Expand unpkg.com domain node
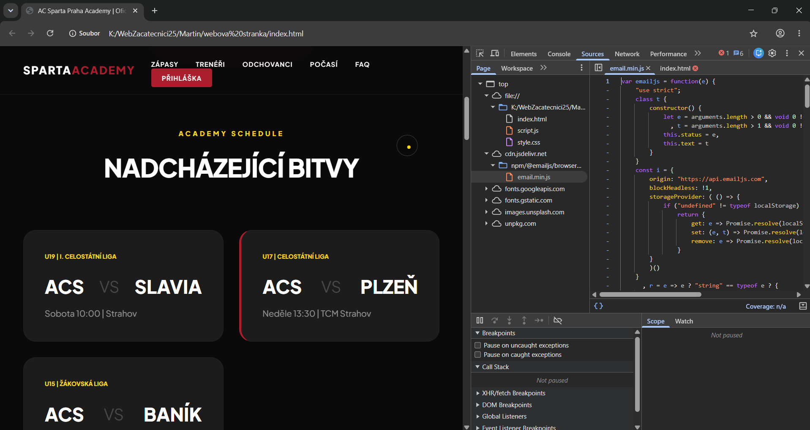 486,223
